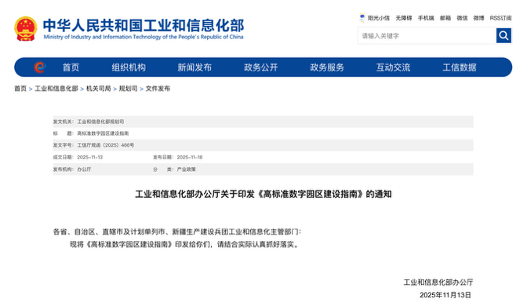Click the 阳光小信 mascot icon
520x306 pixels.
click(x=362, y=18)
